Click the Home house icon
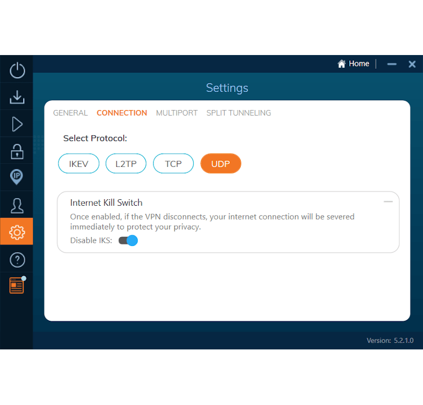 pyautogui.click(x=341, y=64)
